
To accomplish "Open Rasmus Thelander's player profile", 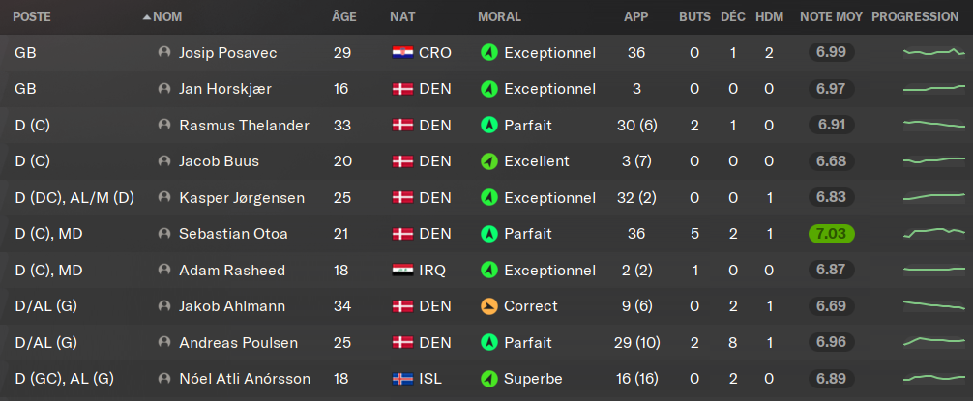I will pyautogui.click(x=244, y=125).
